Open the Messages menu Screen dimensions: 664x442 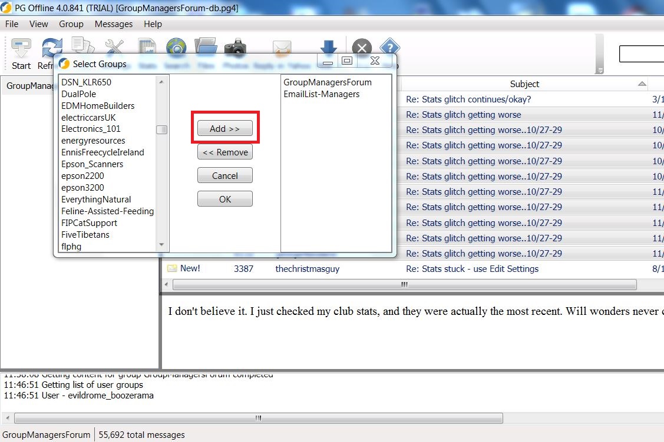[114, 24]
